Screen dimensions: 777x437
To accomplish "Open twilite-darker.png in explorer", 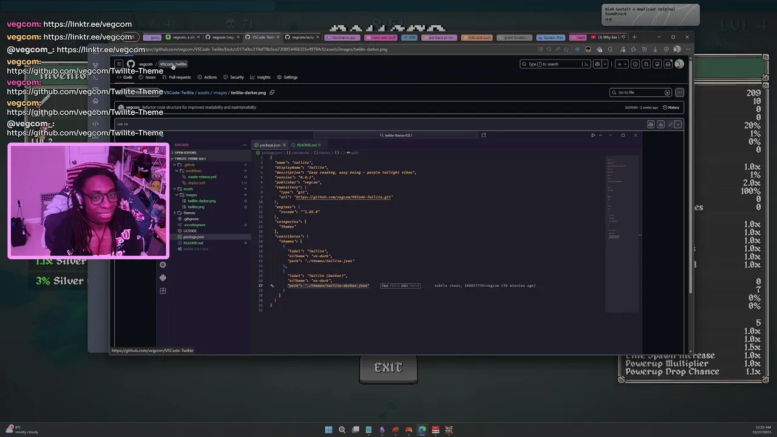I will click(202, 201).
